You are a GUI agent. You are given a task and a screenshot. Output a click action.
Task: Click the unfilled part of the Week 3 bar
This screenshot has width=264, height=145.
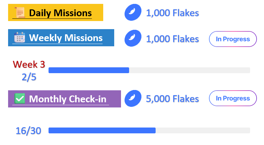189,70
